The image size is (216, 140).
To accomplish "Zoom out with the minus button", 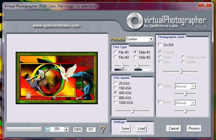I will pos(48,129).
